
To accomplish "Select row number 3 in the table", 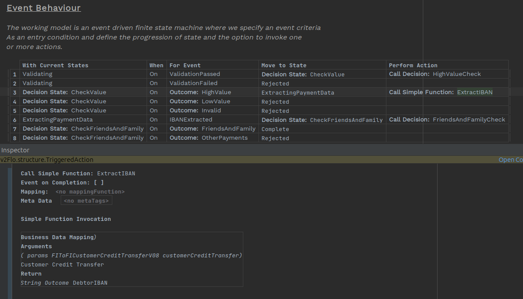I will [x=15, y=92].
